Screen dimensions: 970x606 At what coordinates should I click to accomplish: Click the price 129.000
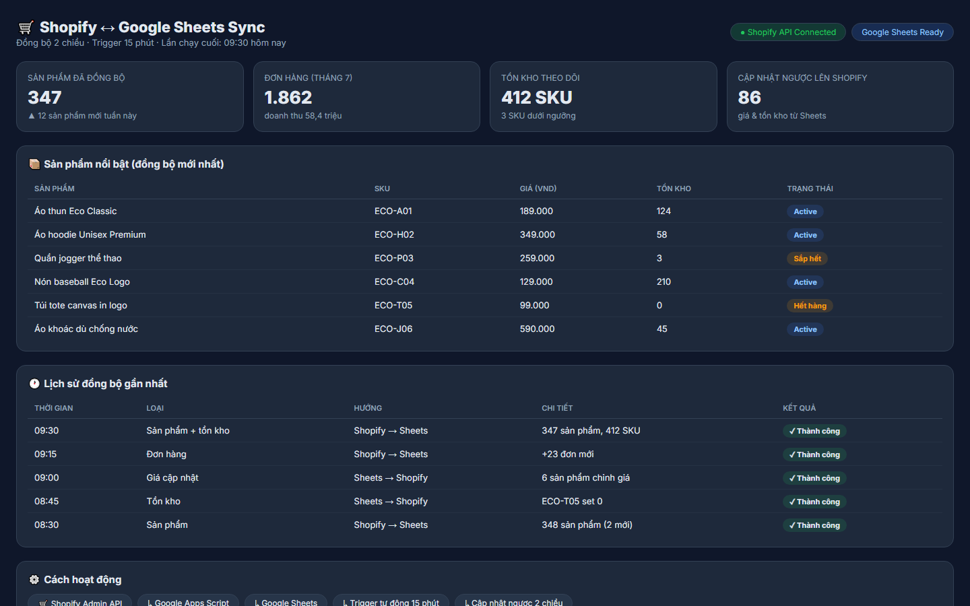click(x=536, y=282)
